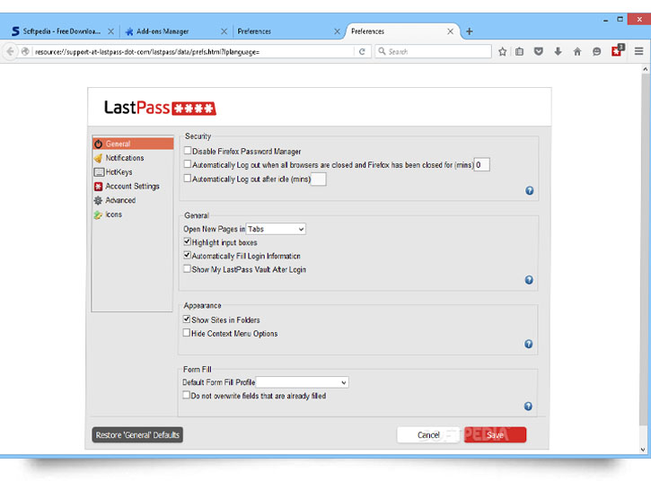
Task: Click Restore 'General' Defaults button
Action: click(x=137, y=435)
